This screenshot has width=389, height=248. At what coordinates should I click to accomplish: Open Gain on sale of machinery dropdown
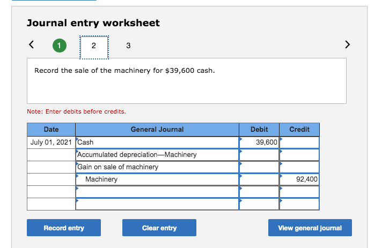[157, 167]
